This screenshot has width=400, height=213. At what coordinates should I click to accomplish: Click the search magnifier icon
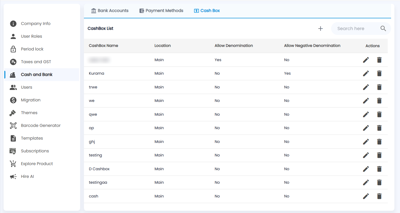coord(383,29)
